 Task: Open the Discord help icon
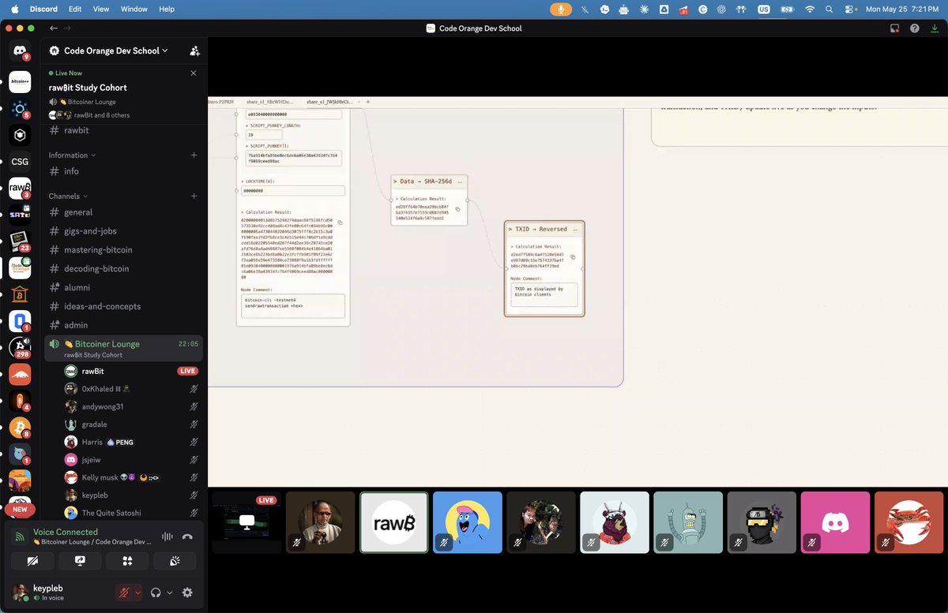click(x=914, y=28)
